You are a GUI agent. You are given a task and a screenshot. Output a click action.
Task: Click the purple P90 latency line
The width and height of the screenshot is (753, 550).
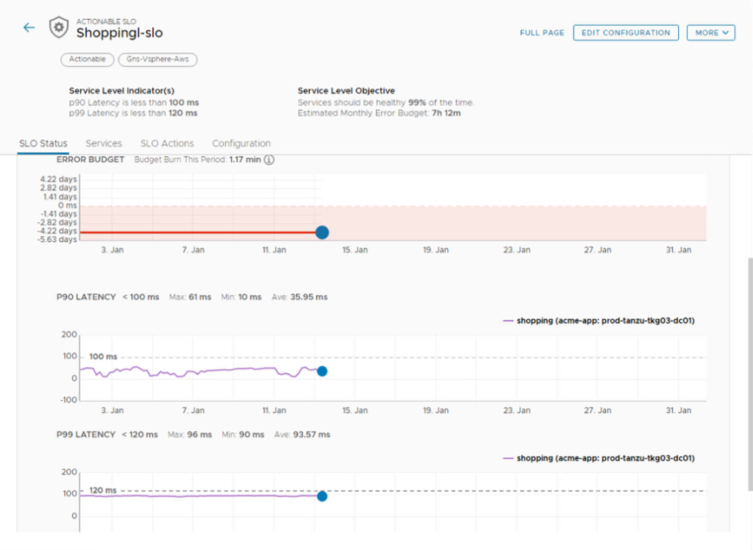(x=221, y=370)
